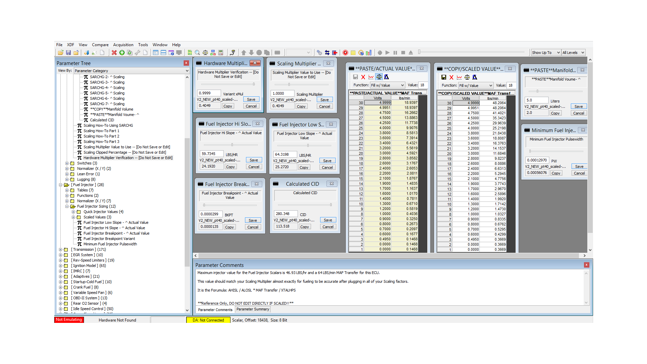Screen dimensions: 647x364
Task: Click the calculator toolbar icon
Action: pyautogui.click(x=221, y=53)
